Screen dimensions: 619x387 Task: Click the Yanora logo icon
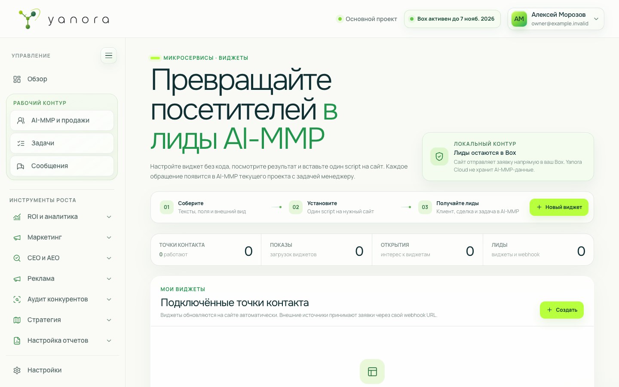pos(30,19)
